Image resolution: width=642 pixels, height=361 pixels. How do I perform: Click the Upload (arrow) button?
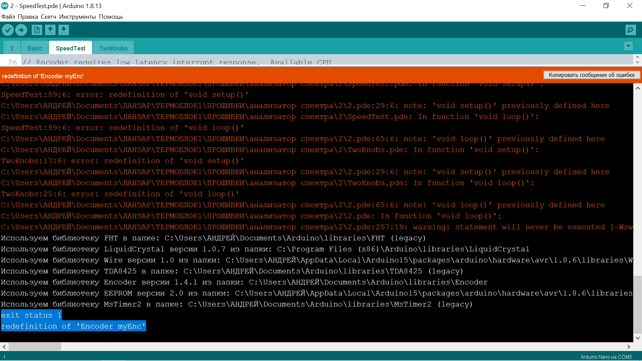coord(21,30)
